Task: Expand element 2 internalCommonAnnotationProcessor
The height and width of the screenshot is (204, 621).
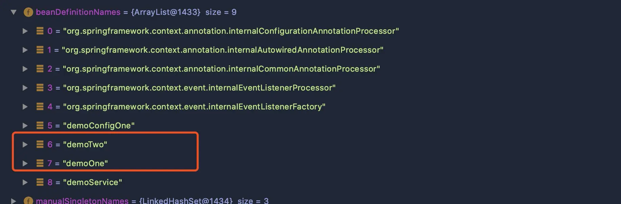Action: tap(25, 69)
